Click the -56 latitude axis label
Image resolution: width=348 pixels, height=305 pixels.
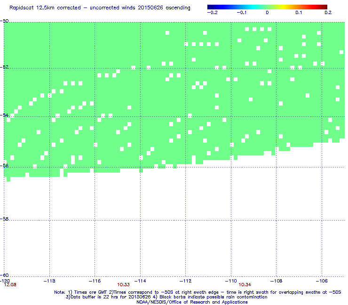4,166
